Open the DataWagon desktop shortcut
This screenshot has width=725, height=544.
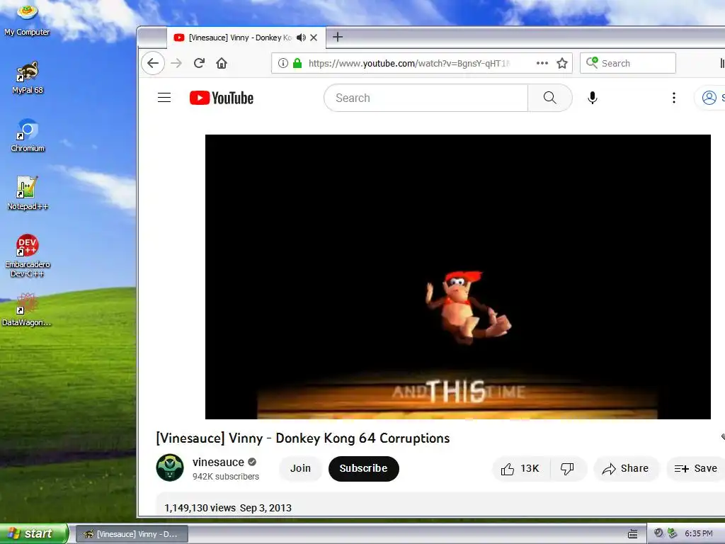tap(26, 310)
